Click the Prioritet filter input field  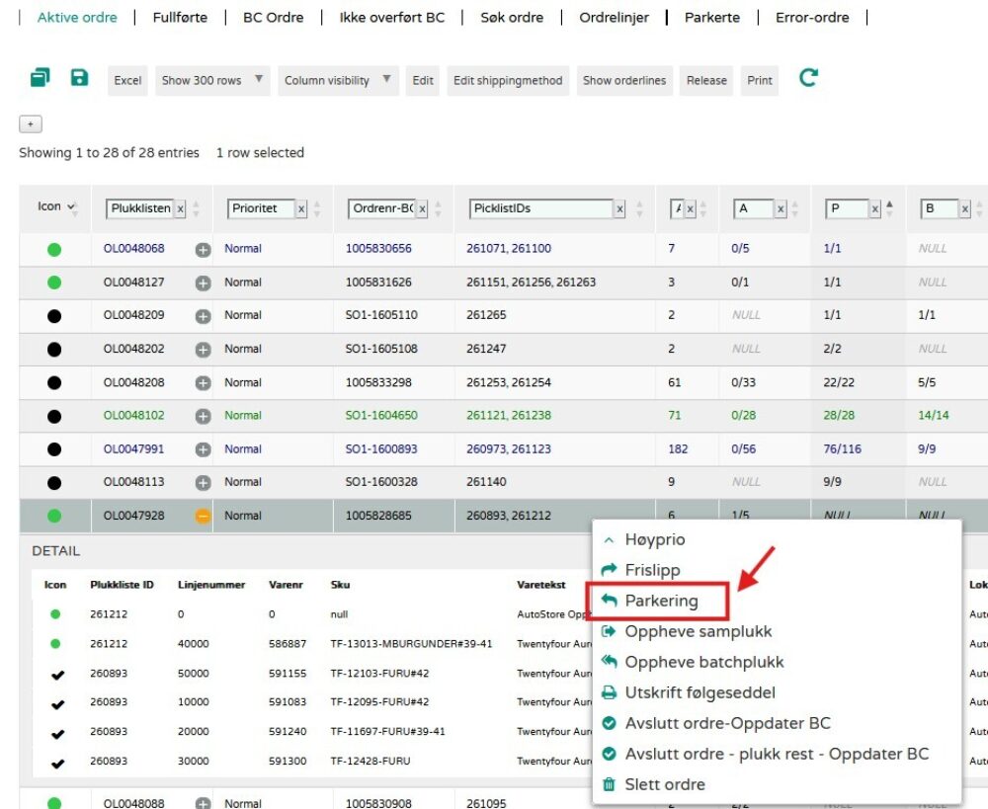pos(261,209)
